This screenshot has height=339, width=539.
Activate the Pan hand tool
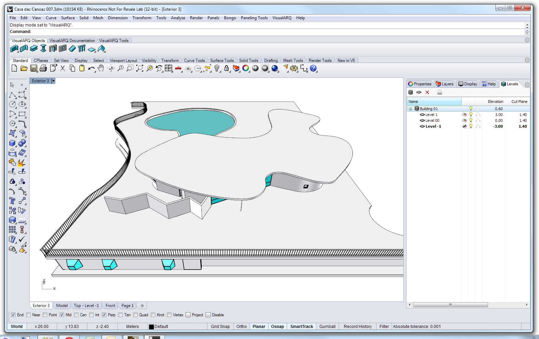101,68
